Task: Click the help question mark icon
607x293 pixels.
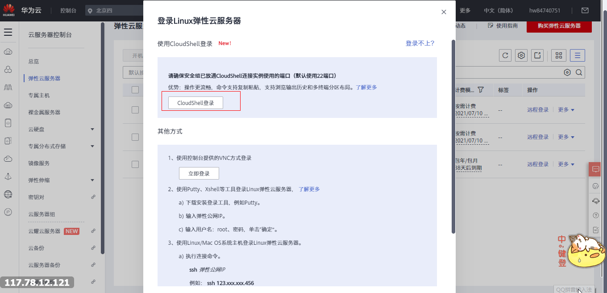Action: click(x=595, y=215)
